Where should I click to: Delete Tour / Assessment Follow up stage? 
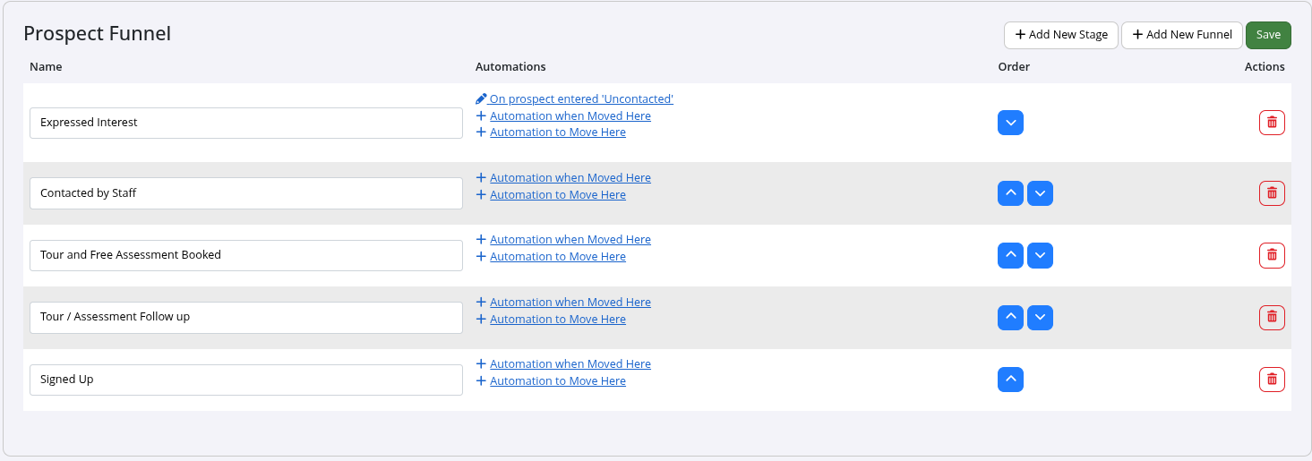[x=1272, y=317]
